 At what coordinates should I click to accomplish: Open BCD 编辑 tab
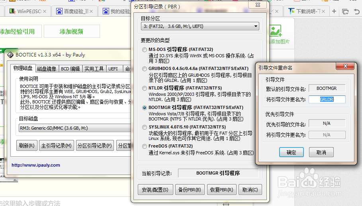70,69
